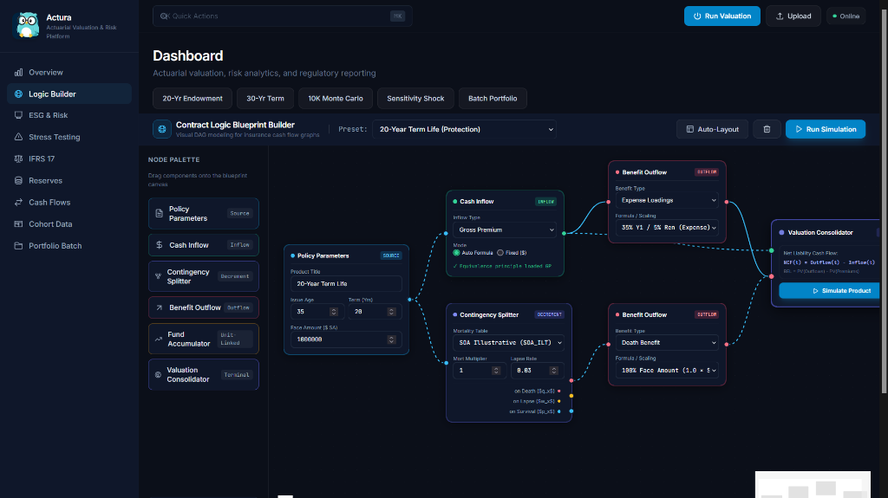Image resolution: width=888 pixels, height=498 pixels.
Task: Click the Reserves database icon
Action: click(19, 180)
